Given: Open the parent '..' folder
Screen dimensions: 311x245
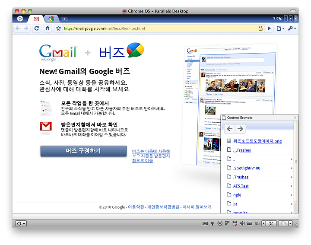Looking at the screenshot, I should point(234,159).
